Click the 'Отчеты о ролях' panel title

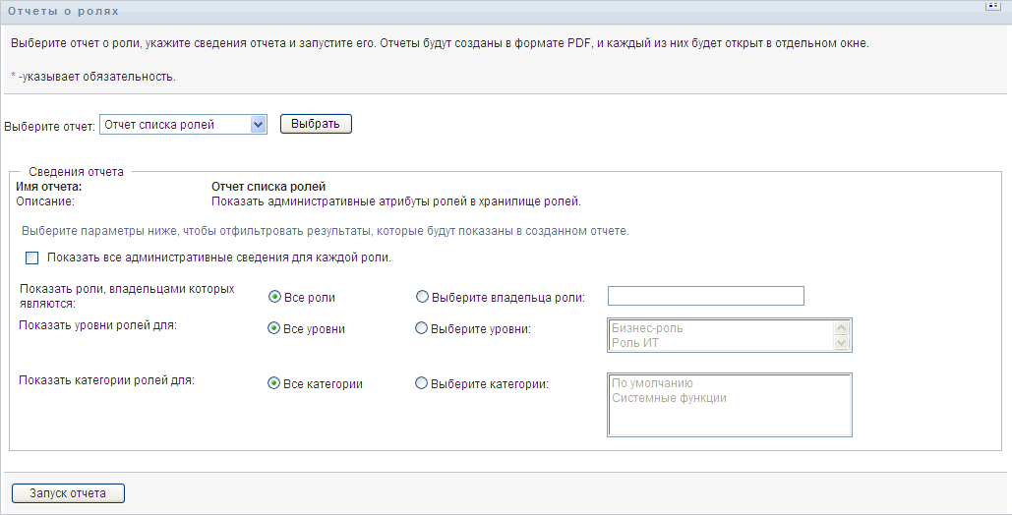(x=64, y=12)
